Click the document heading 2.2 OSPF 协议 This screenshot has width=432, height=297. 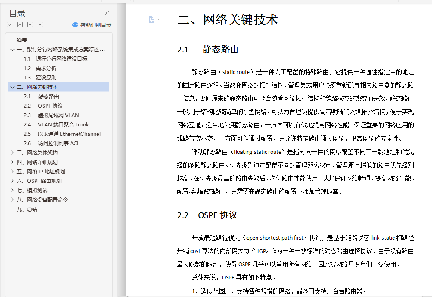point(207,215)
